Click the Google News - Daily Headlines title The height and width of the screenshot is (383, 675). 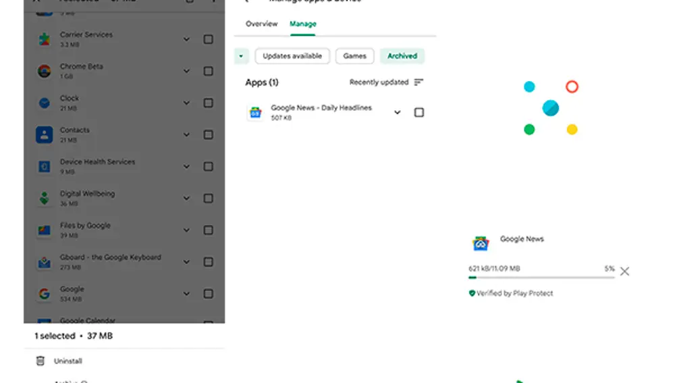[321, 107]
